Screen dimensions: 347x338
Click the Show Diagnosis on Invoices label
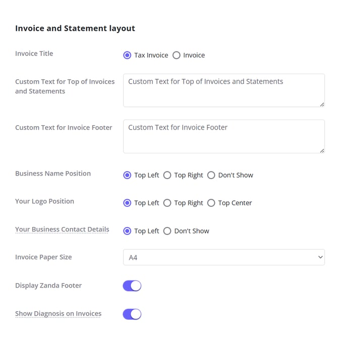(x=58, y=314)
